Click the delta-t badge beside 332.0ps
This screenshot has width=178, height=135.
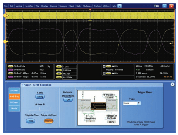point(59,74)
